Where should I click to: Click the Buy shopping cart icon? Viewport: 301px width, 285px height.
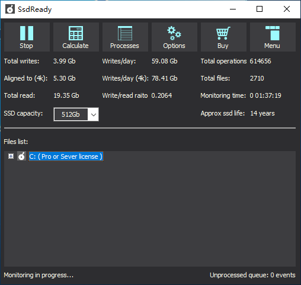coord(223,33)
